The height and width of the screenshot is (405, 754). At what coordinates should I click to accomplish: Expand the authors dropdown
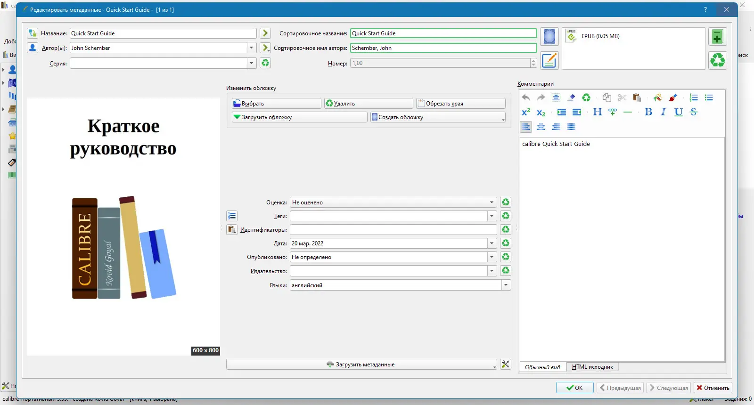point(252,48)
